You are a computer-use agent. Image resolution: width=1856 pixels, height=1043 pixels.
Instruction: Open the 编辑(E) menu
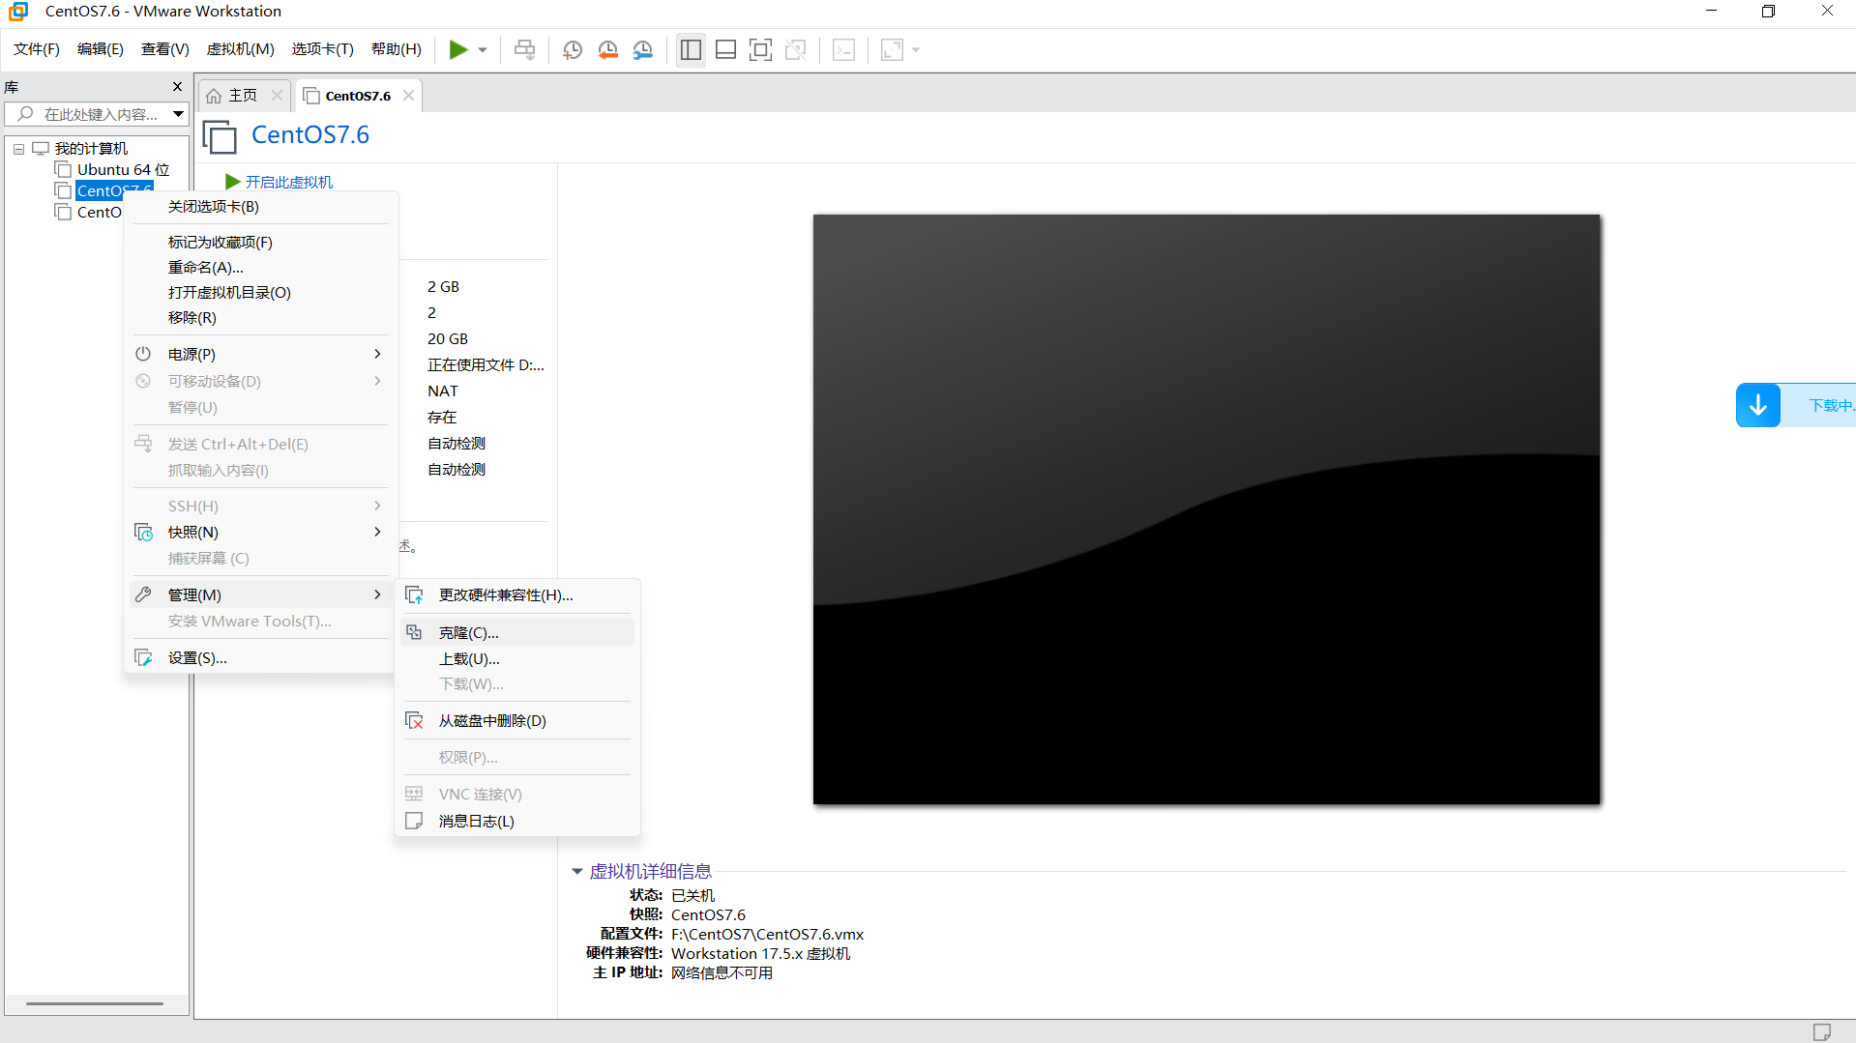[x=101, y=49]
